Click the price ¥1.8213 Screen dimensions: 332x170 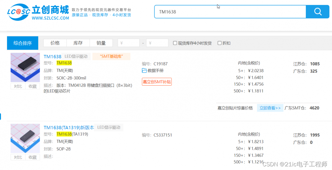[x=256, y=142]
